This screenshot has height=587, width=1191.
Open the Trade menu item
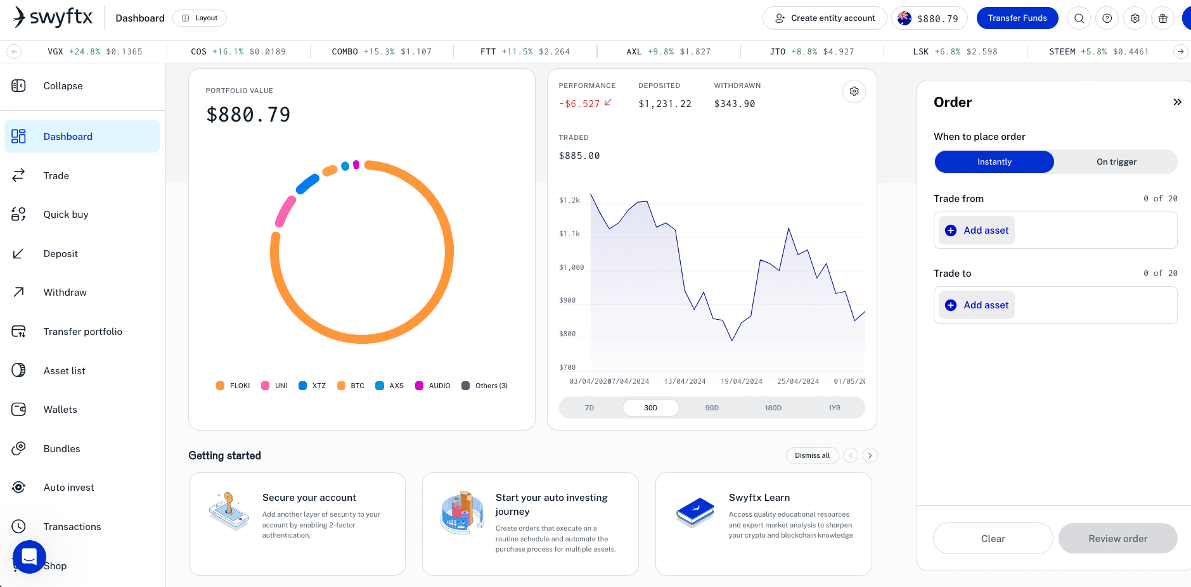[82, 175]
